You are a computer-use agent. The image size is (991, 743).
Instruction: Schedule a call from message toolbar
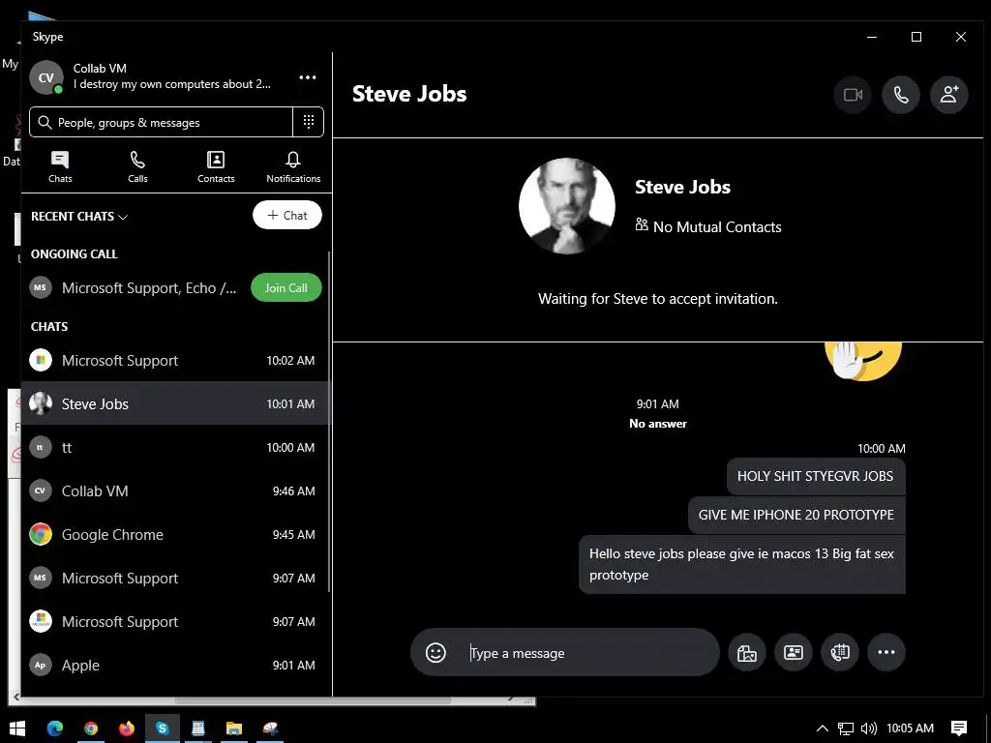(840, 653)
